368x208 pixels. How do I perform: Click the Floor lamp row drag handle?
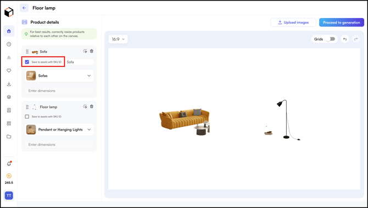27,107
